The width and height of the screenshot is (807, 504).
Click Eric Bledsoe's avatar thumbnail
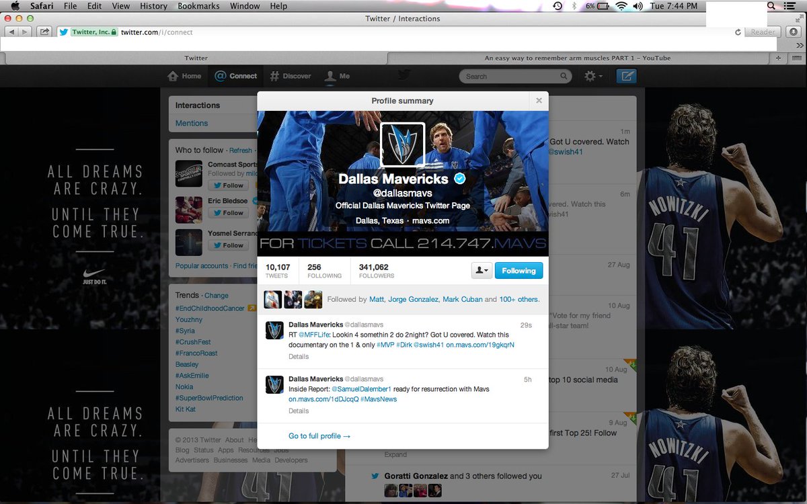(x=189, y=210)
